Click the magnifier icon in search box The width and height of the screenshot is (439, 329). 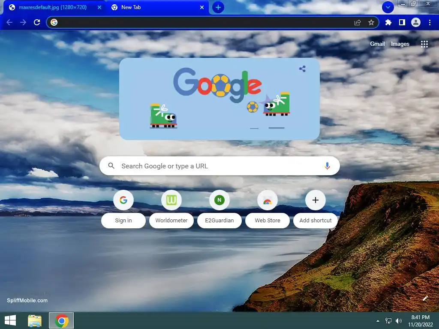coord(111,166)
